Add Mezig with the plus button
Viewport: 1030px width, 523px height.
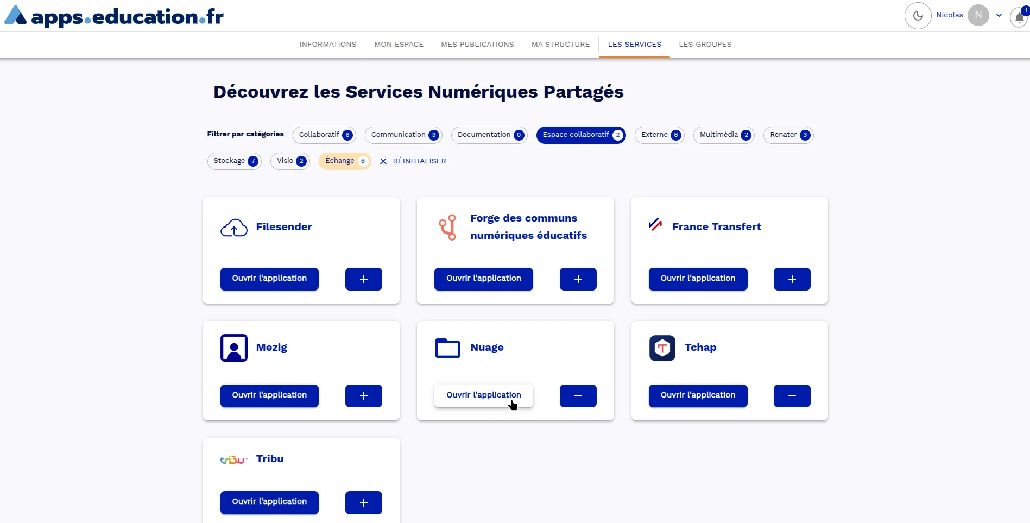[364, 396]
